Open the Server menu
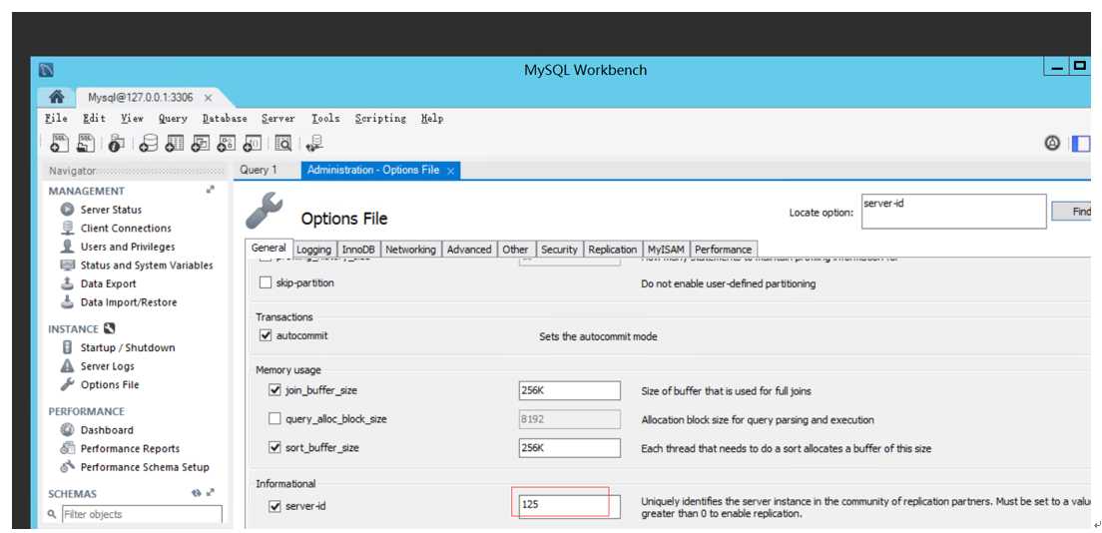1102x533 pixels. tap(278, 118)
